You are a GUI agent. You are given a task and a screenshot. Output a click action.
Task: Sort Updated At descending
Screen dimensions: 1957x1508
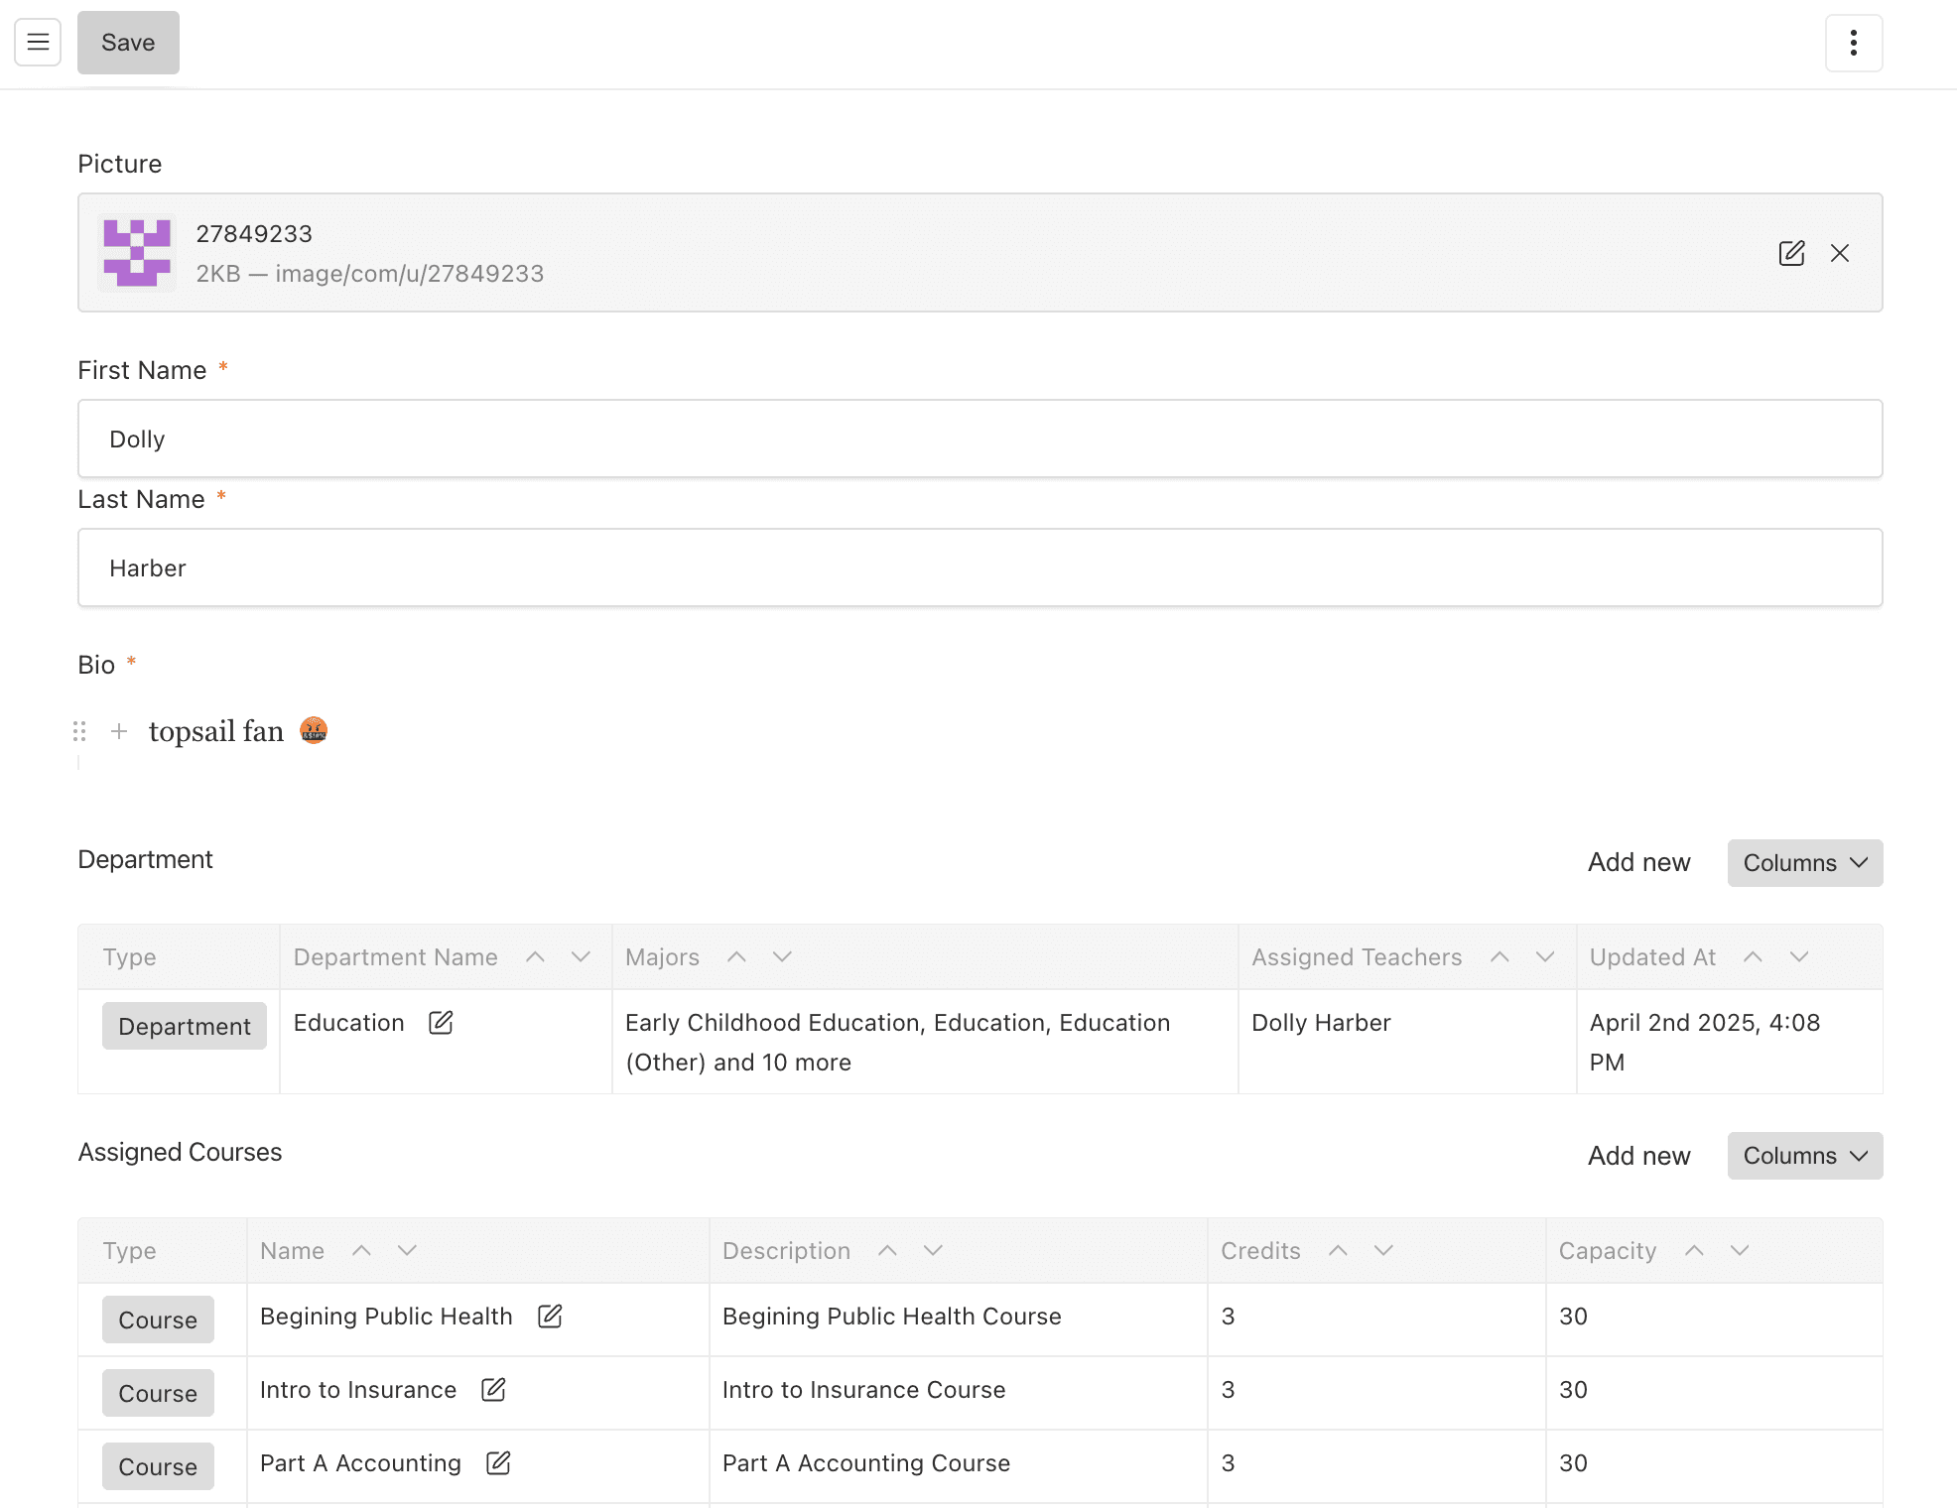[1799, 957]
